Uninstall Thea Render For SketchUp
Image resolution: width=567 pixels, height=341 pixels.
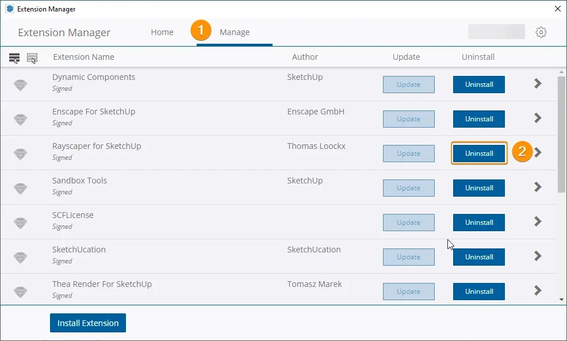(479, 292)
